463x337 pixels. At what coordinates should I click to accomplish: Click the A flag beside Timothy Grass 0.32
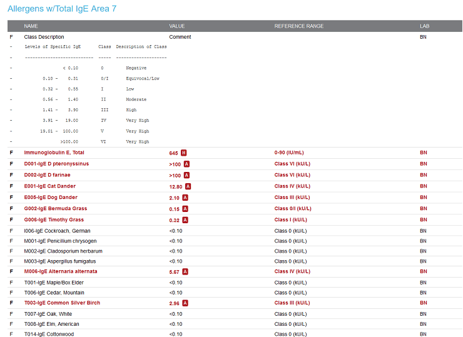tap(185, 220)
